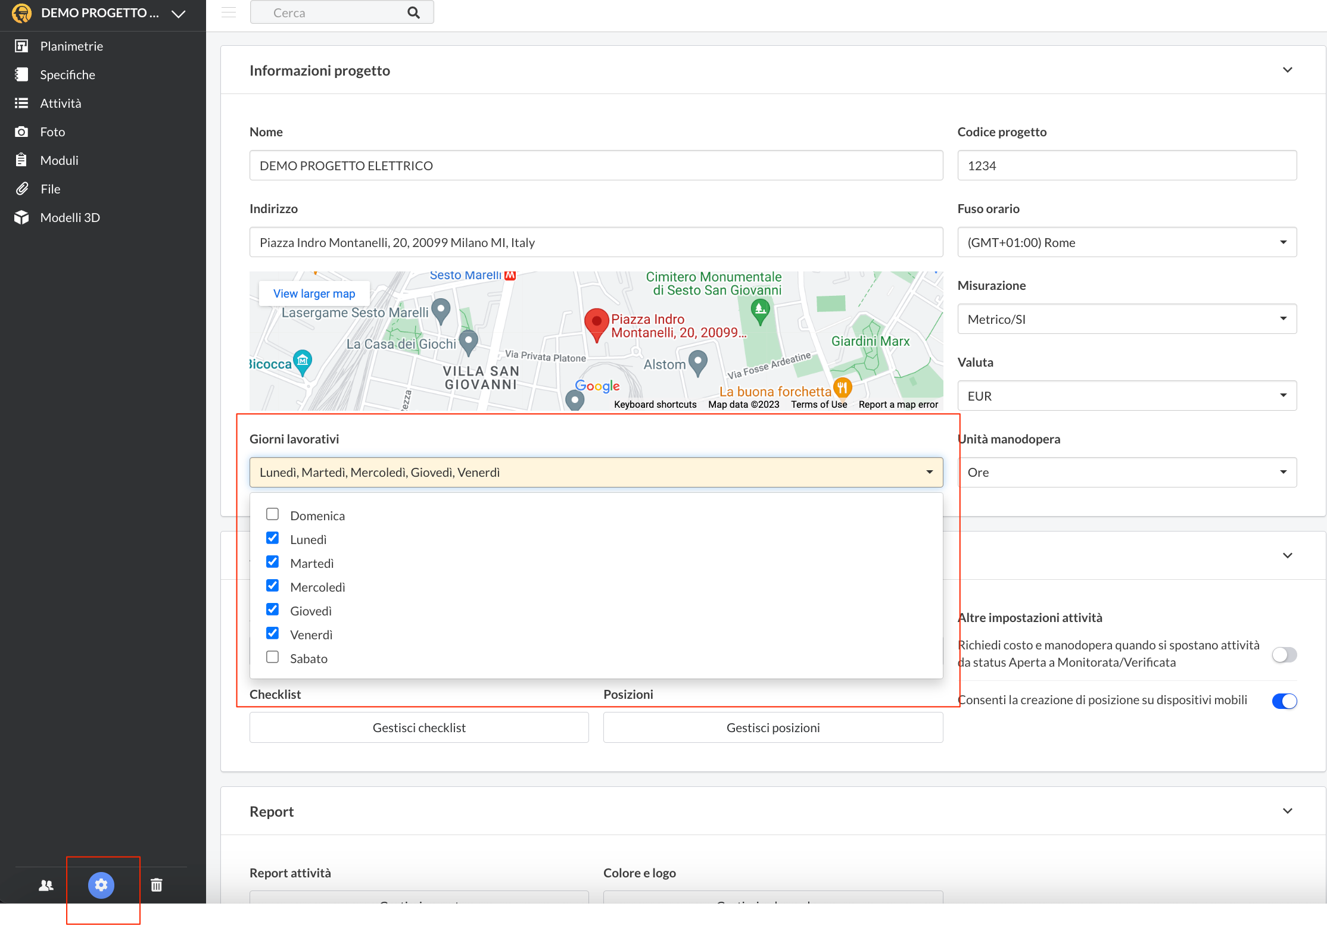
Task: Edit the Codice progetto field
Action: pyautogui.click(x=1127, y=165)
